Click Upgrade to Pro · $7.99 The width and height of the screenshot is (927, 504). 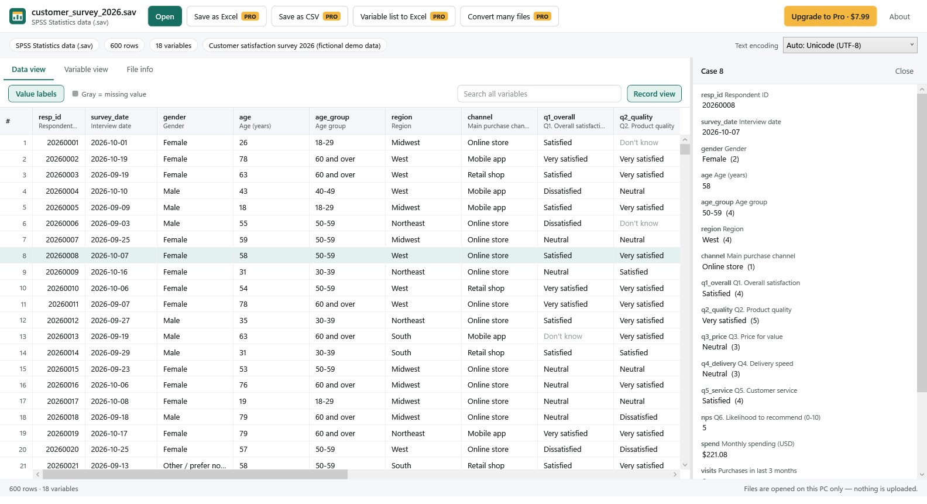(830, 16)
